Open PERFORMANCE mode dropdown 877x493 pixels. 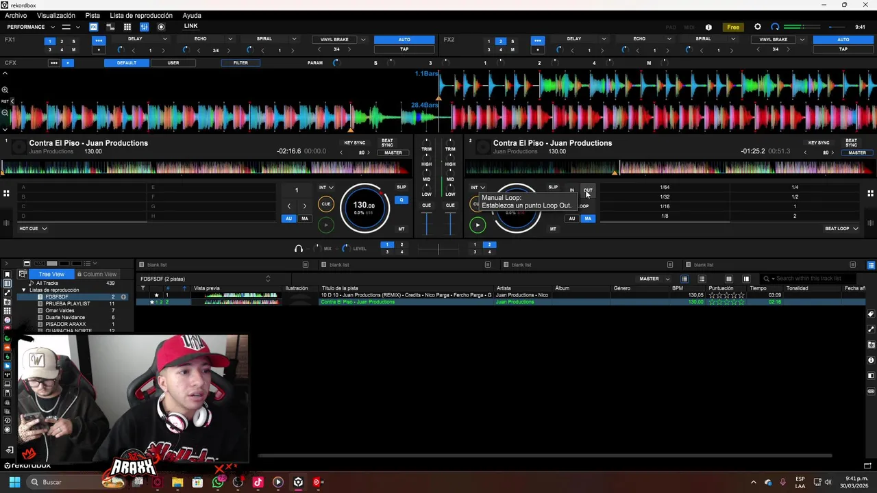(x=30, y=27)
